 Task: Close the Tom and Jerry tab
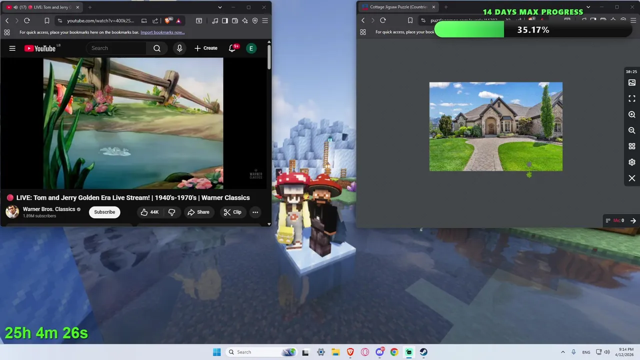pos(77,7)
